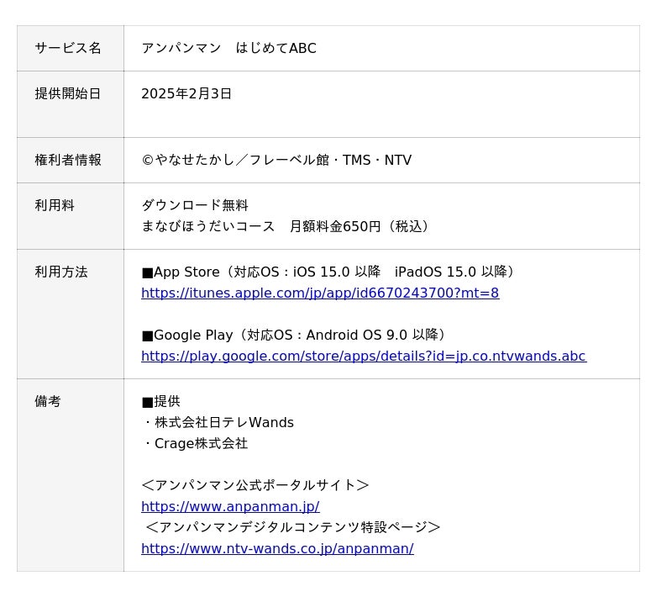Select the 利用方法 row label

click(61, 272)
